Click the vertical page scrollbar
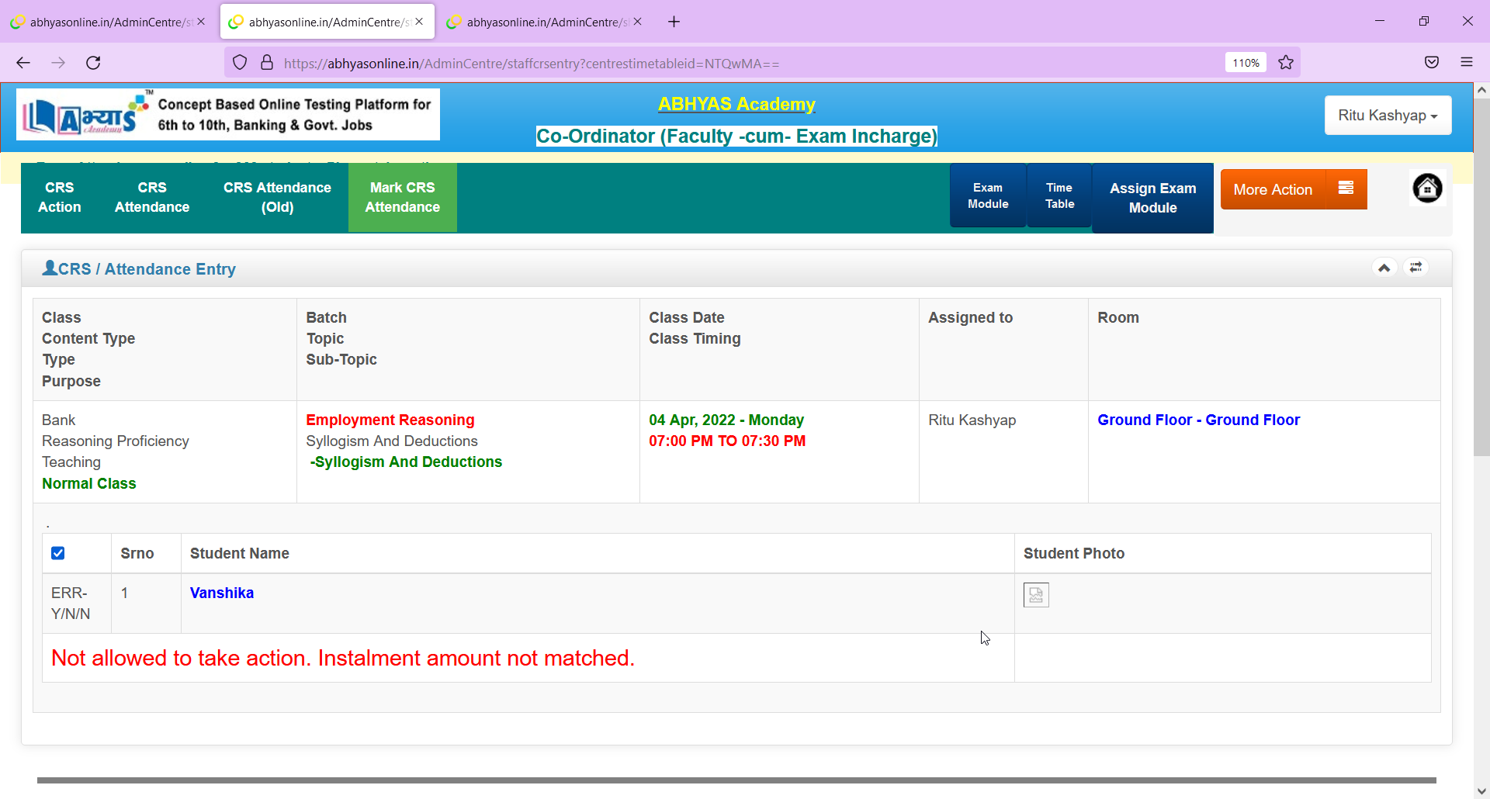This screenshot has width=1490, height=799. coord(1481,310)
